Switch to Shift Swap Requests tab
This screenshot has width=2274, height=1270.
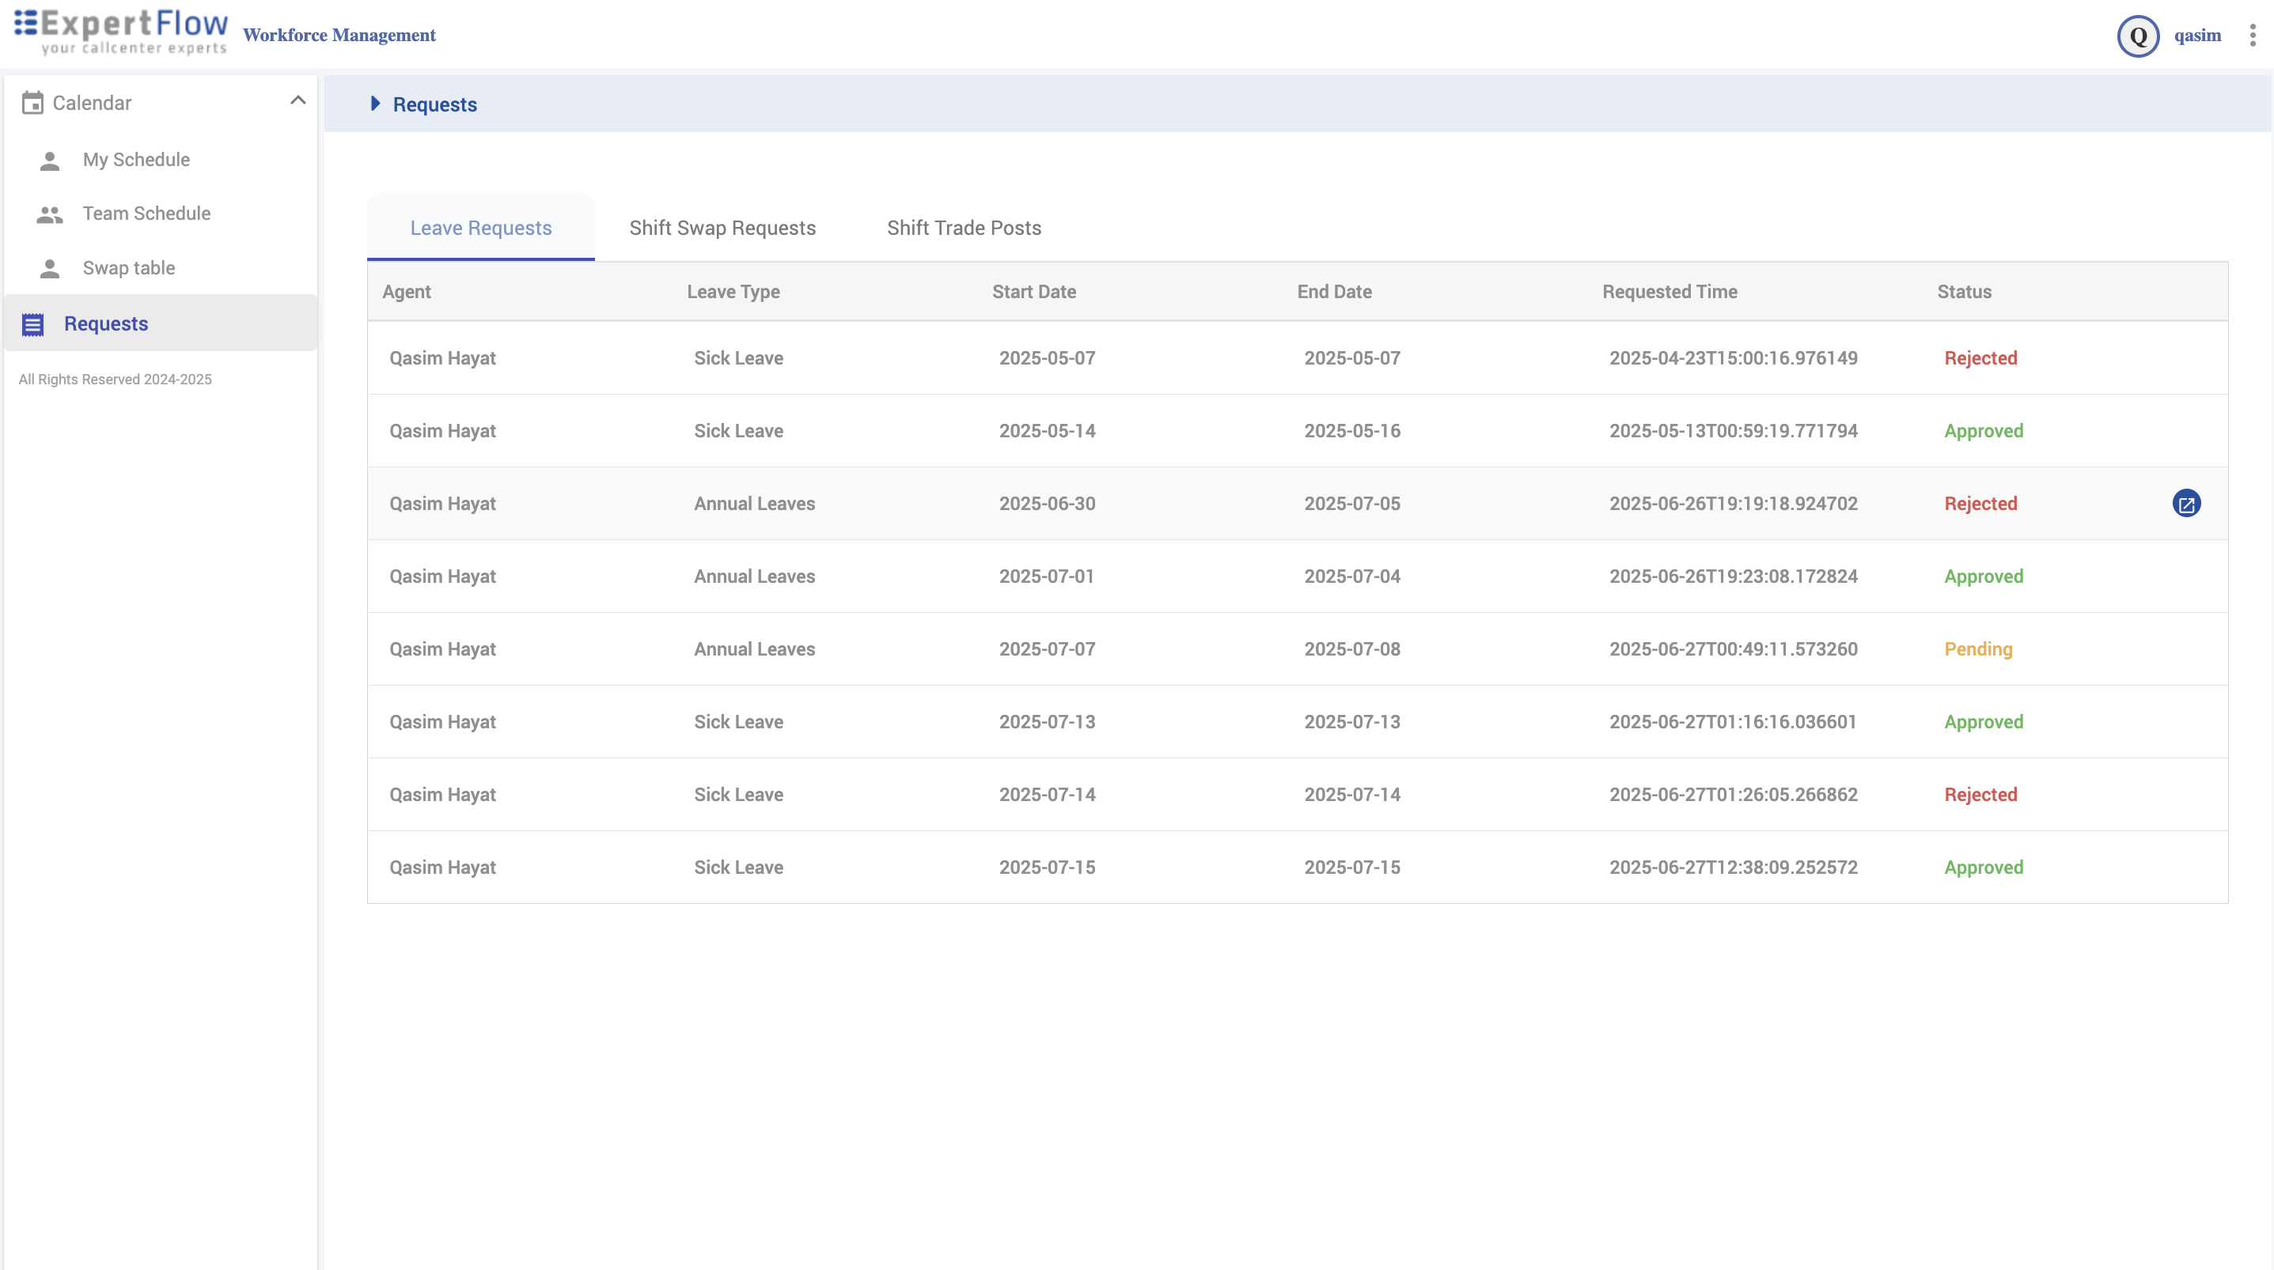722,228
